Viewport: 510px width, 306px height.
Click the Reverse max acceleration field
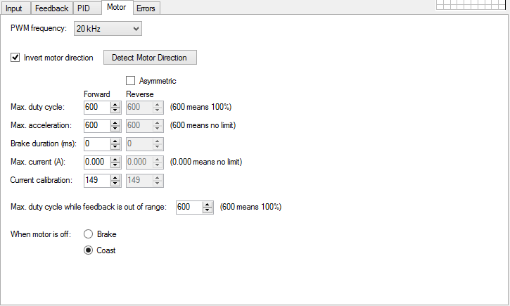click(139, 125)
